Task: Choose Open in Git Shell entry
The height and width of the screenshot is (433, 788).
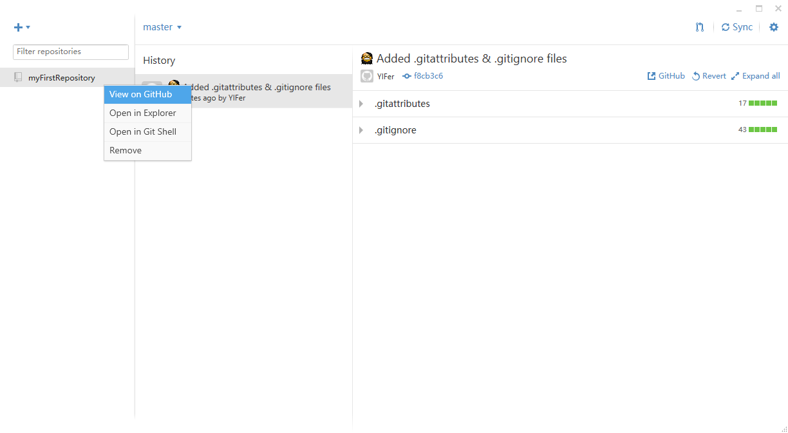Action: (147, 131)
